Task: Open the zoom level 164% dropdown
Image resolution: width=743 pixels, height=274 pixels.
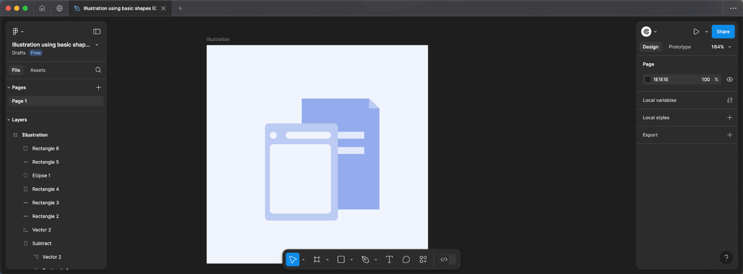Action: (x=721, y=47)
